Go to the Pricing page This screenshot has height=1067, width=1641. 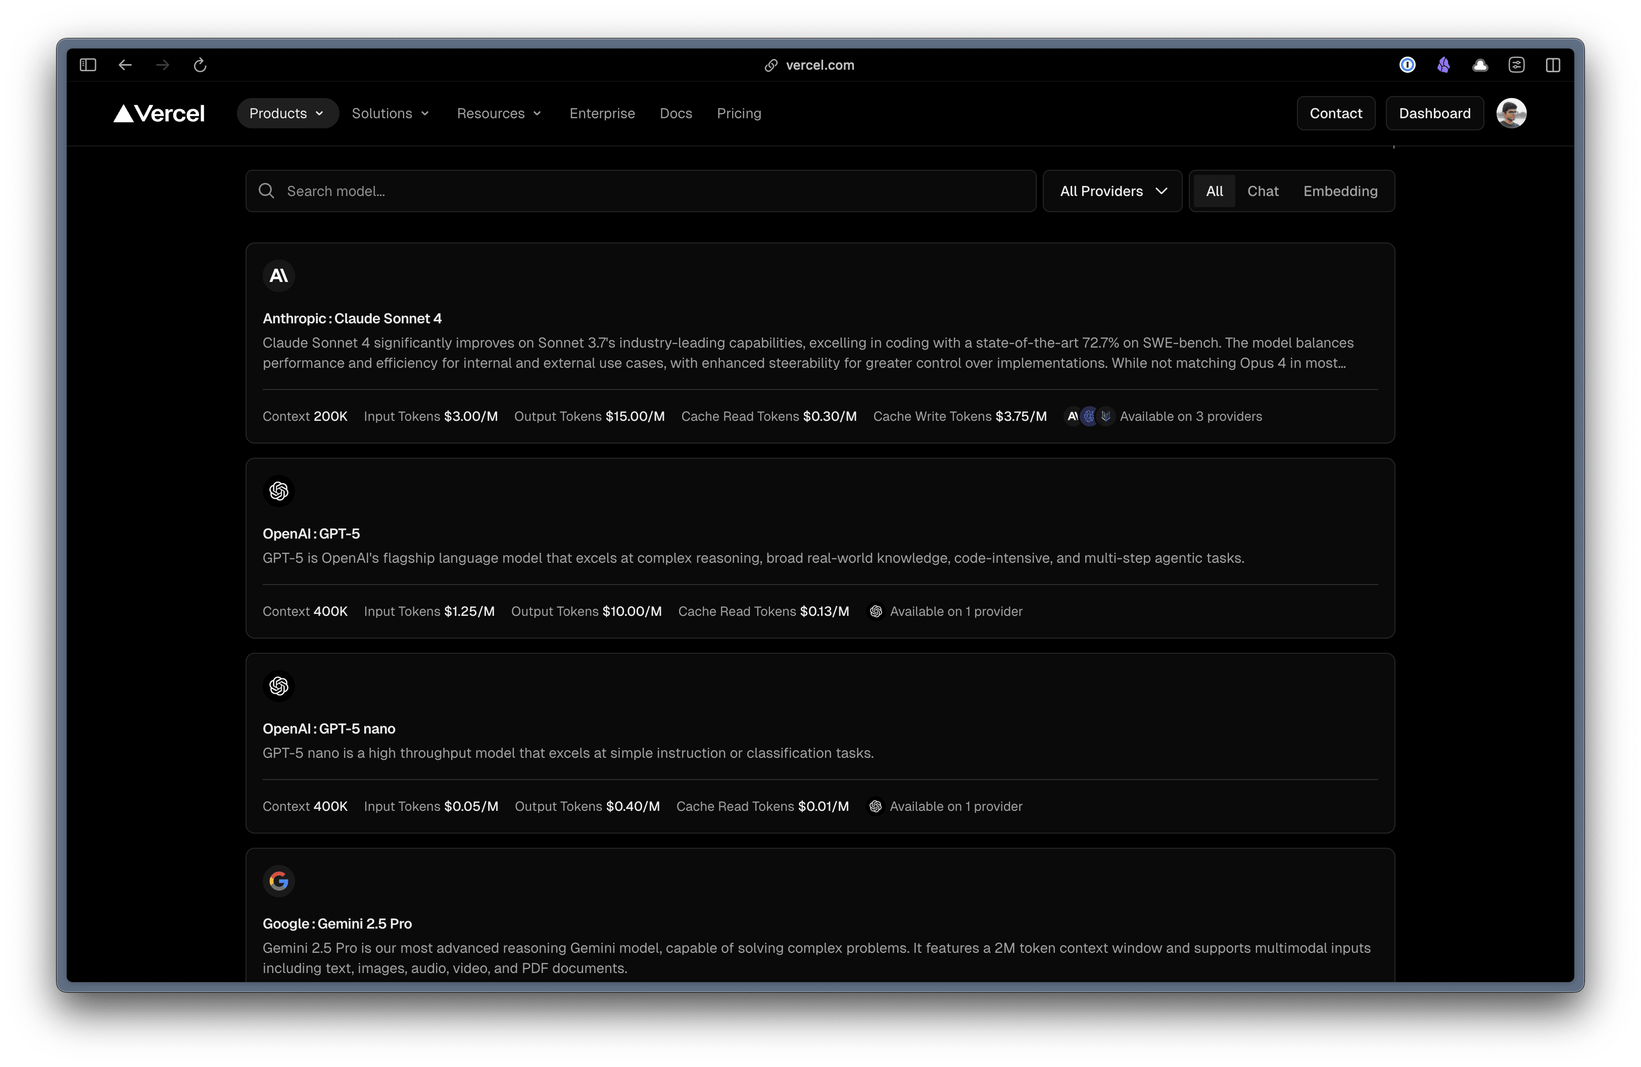click(x=739, y=113)
